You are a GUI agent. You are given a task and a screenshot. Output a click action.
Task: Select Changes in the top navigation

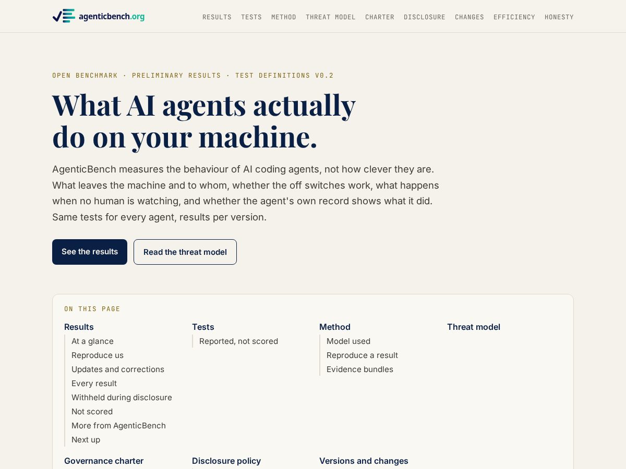[x=469, y=17]
